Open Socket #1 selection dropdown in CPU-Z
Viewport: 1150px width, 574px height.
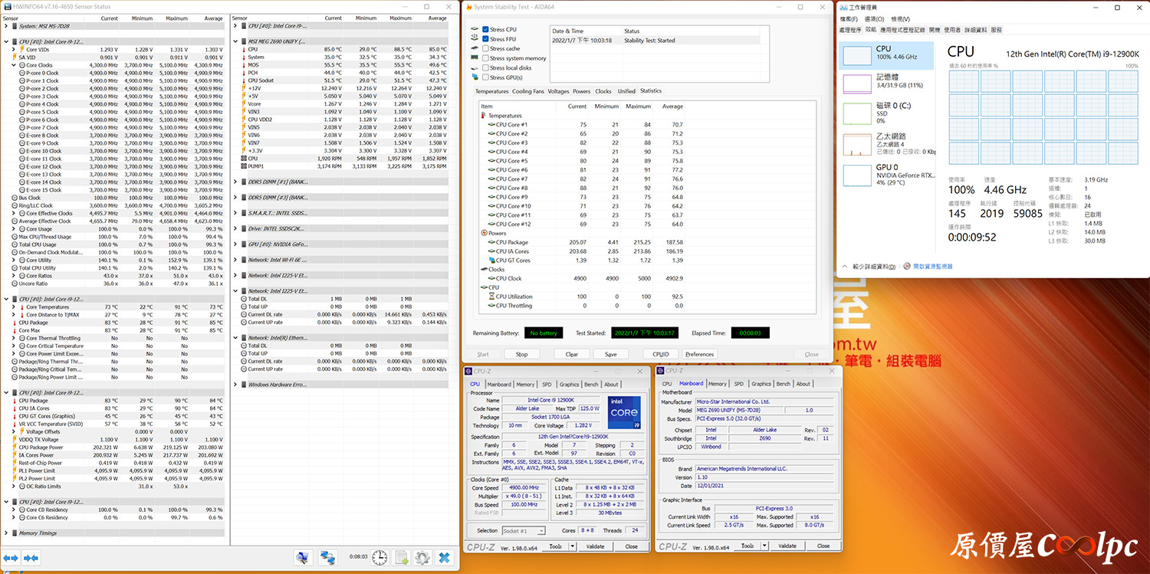[524, 530]
